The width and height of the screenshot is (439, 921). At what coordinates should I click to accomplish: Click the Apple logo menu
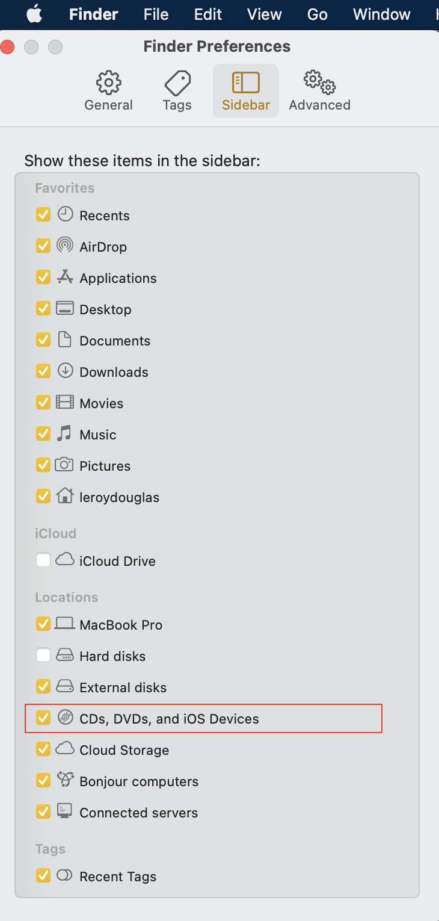(x=34, y=13)
